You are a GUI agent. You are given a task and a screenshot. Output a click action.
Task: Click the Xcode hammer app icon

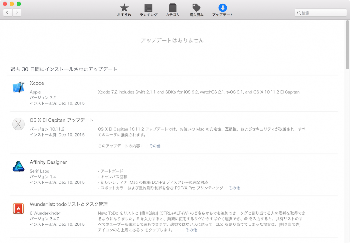click(x=18, y=87)
